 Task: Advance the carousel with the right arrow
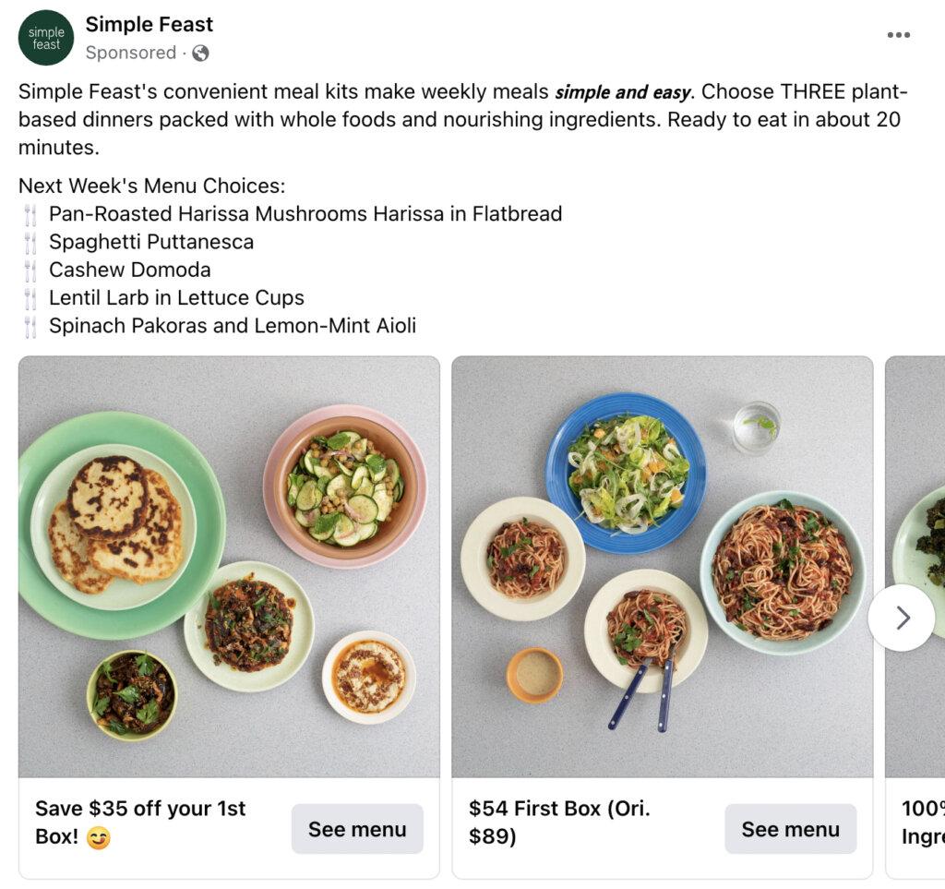click(x=902, y=618)
